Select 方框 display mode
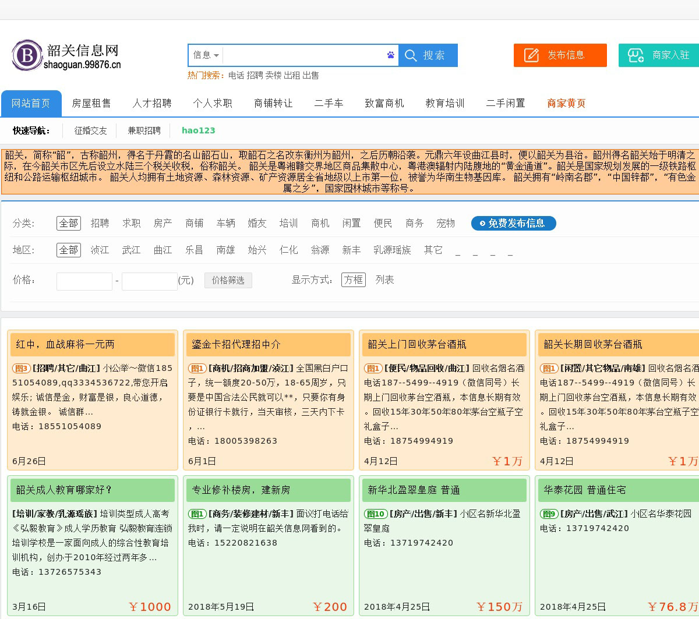 (354, 280)
